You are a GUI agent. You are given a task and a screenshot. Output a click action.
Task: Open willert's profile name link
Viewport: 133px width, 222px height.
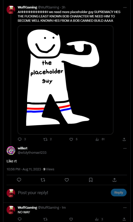[x=22, y=148]
